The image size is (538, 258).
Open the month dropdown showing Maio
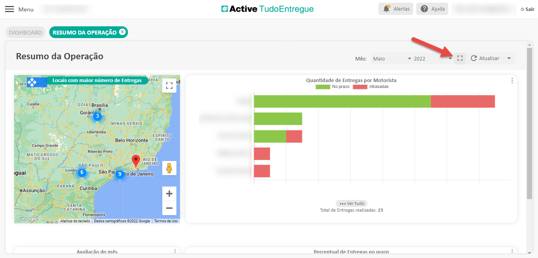coord(391,59)
